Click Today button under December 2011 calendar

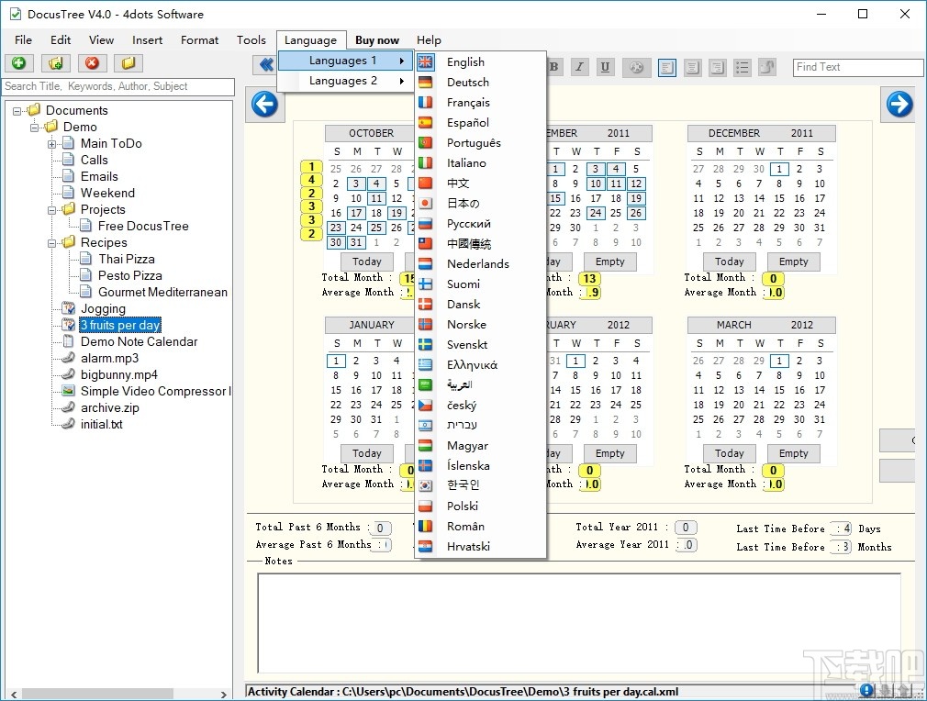point(729,261)
